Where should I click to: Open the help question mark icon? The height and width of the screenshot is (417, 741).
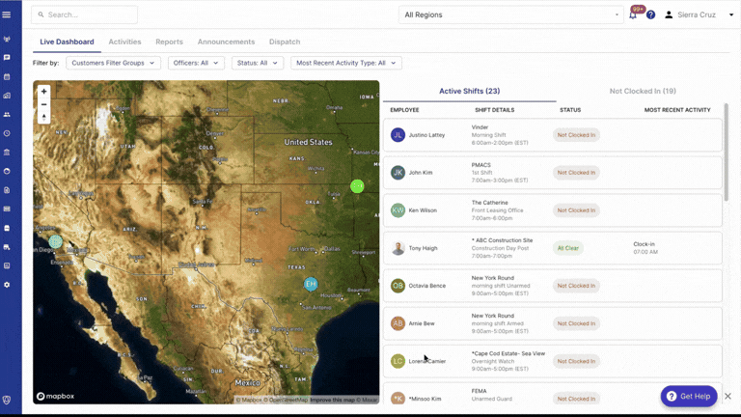650,14
